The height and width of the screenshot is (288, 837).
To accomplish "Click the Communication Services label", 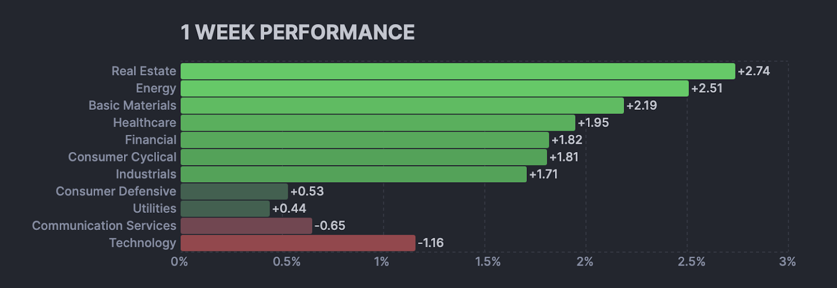I will click(x=104, y=226).
